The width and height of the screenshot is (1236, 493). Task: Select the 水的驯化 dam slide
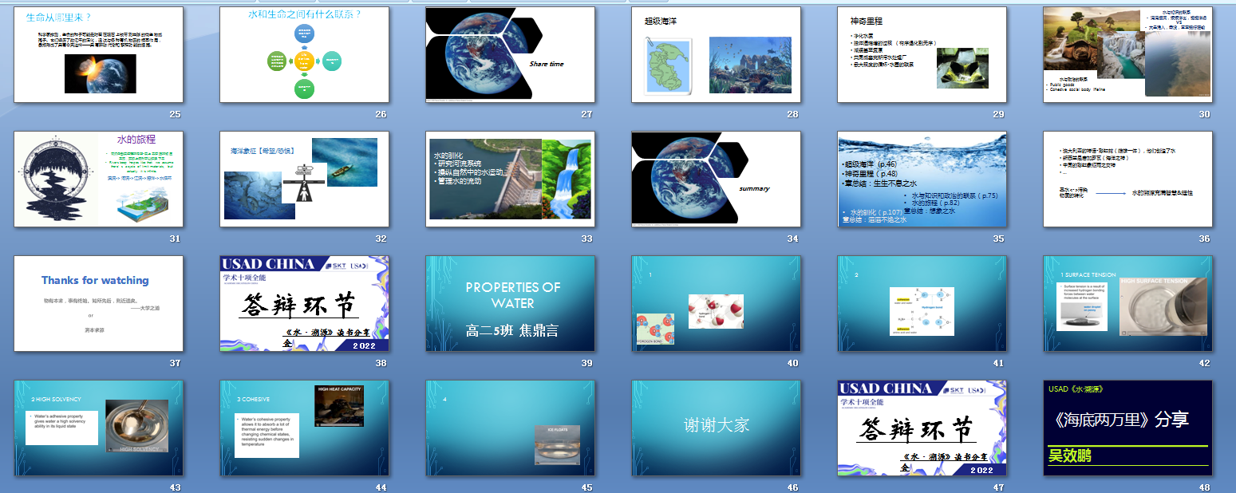point(511,179)
